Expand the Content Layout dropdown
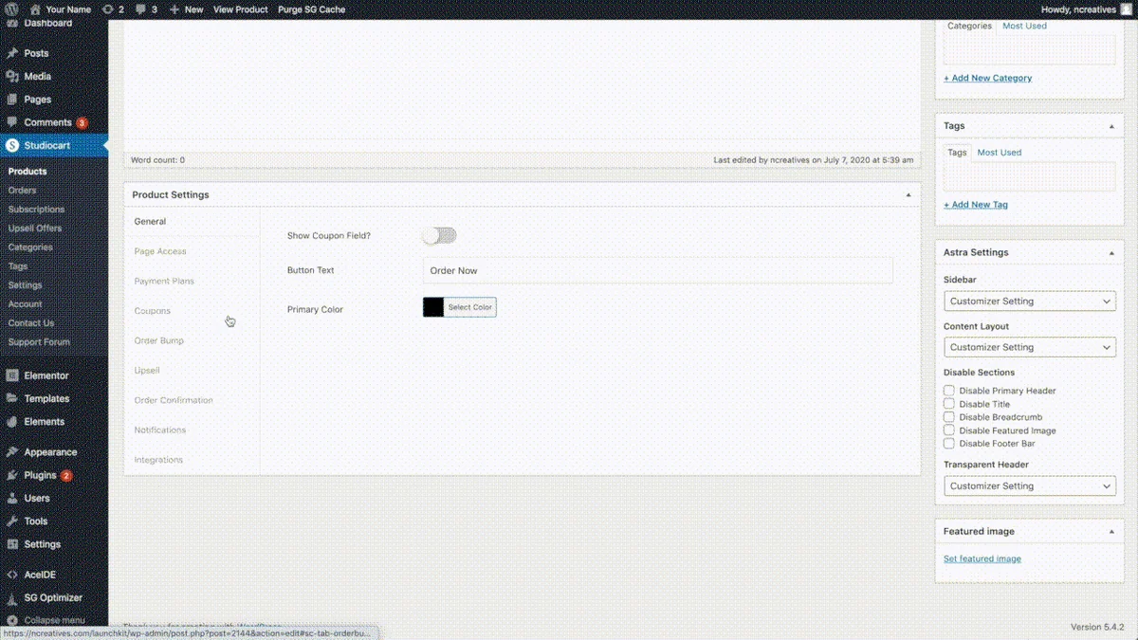 [x=1030, y=347]
